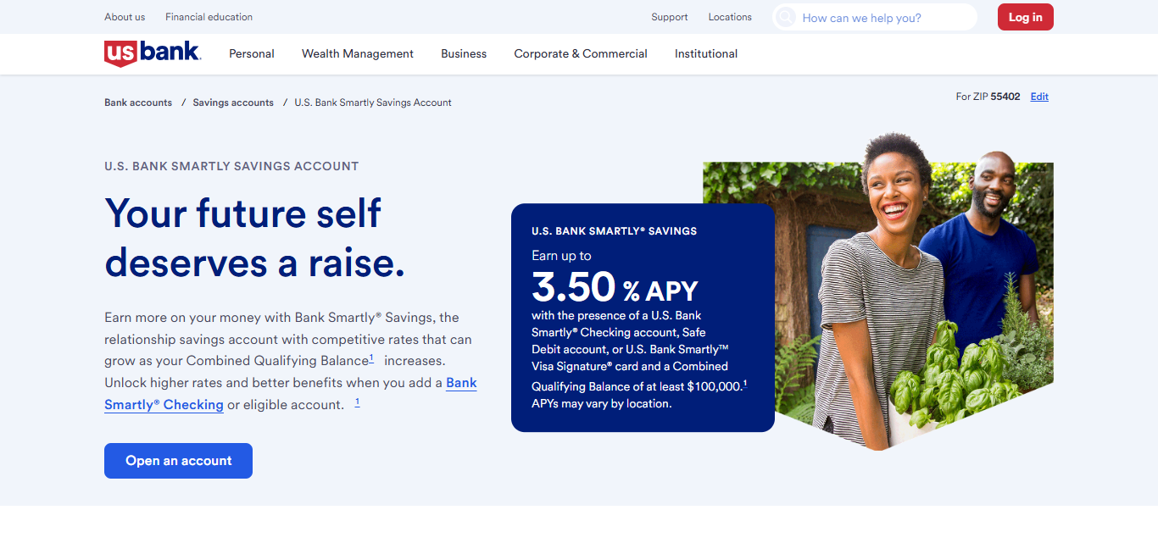Click the 'For ZIP 55402' label
The width and height of the screenshot is (1158, 543).
[x=988, y=97]
